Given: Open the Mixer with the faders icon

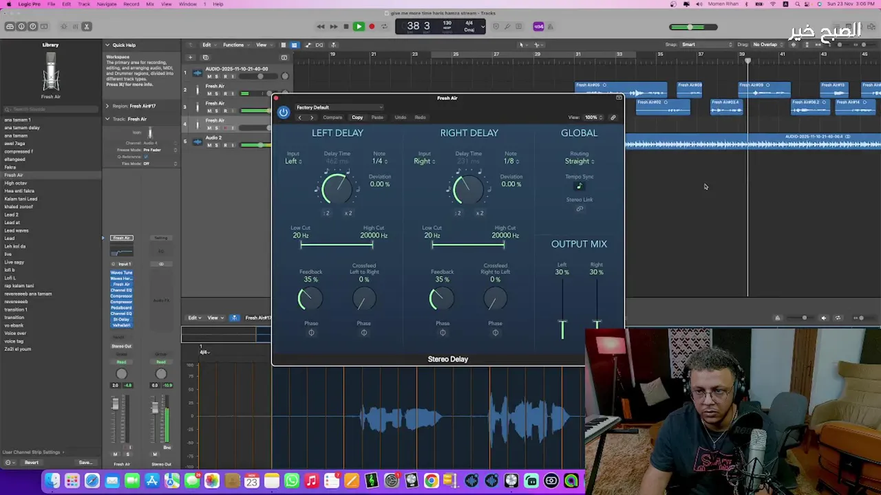Looking at the screenshot, I should click(75, 26).
